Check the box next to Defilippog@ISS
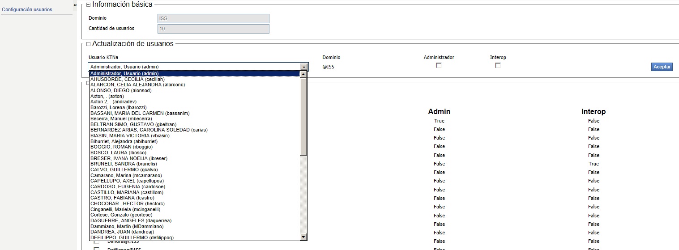 [x=96, y=248]
